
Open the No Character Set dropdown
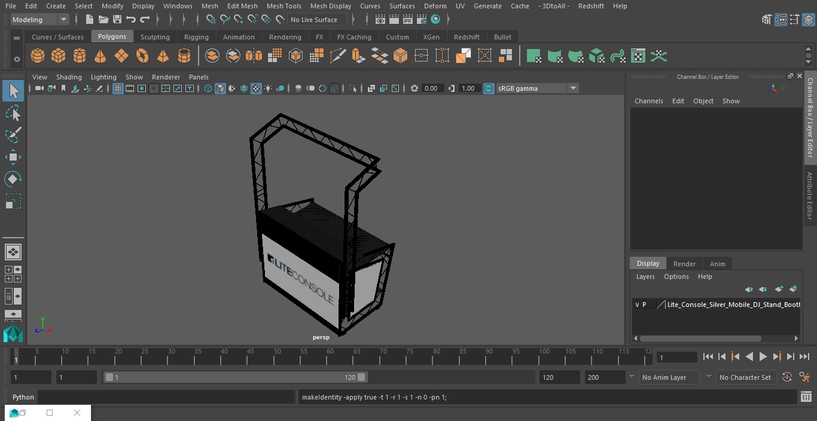[746, 377]
